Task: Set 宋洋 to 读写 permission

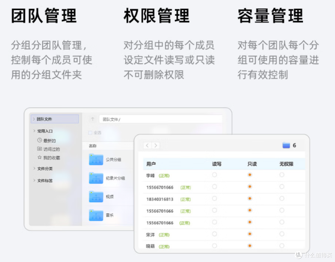Action: click(215, 234)
